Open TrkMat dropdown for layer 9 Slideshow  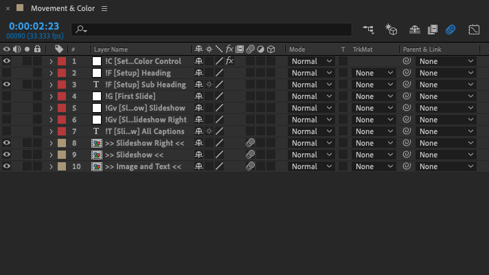click(374, 155)
